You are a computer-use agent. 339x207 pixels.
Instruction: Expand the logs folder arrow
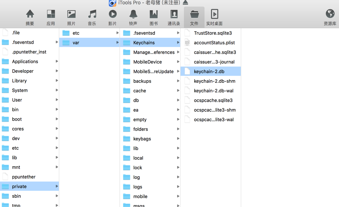point(178,187)
